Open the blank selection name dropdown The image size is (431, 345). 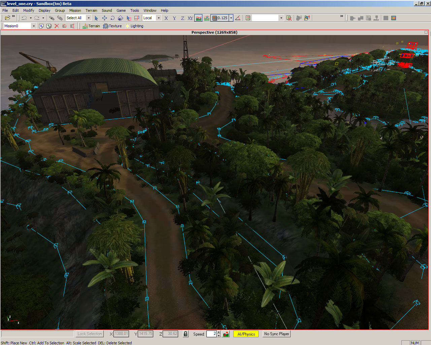pyautogui.click(x=281, y=18)
